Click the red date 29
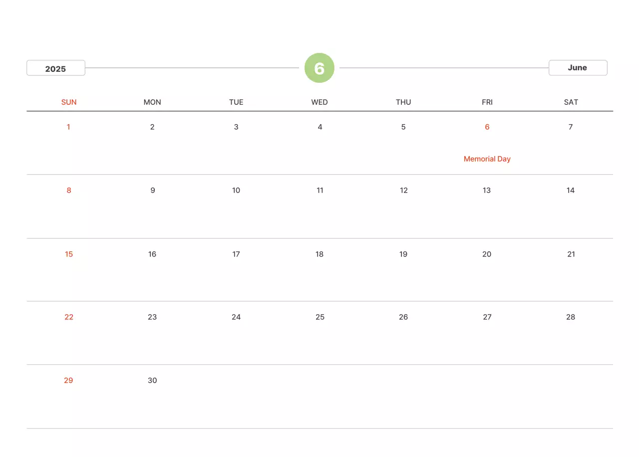The height and width of the screenshot is (457, 639). pyautogui.click(x=68, y=381)
